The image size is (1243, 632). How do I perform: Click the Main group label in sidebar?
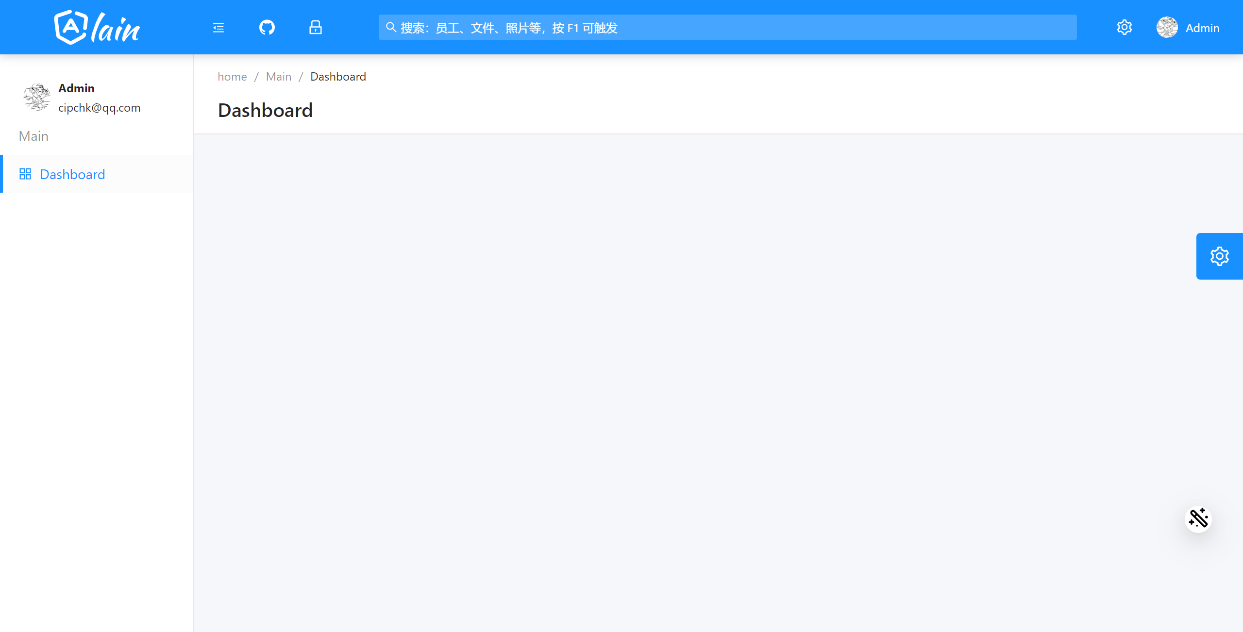point(34,136)
